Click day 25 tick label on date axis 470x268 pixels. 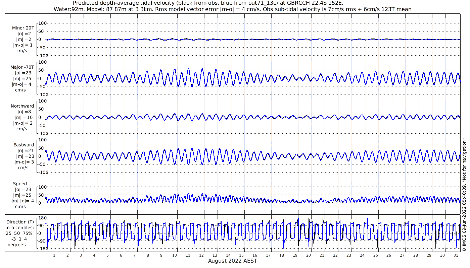[375, 255]
